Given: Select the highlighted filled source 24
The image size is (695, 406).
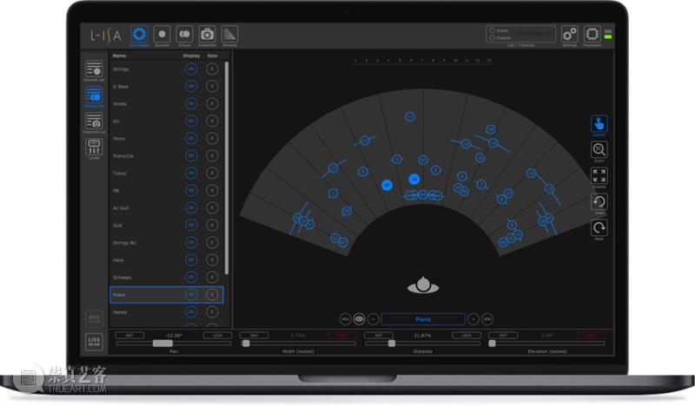Looking at the screenshot, I should (414, 179).
